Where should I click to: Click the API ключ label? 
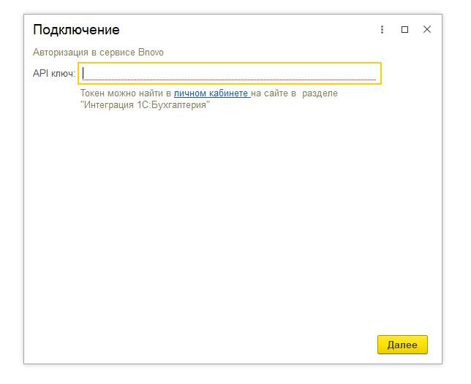coord(54,74)
